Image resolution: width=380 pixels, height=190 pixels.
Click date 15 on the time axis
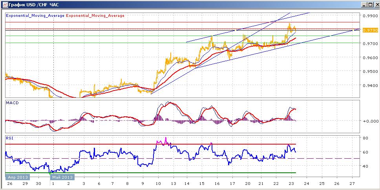click(x=202, y=183)
